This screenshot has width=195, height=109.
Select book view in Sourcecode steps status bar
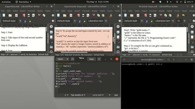pos(113,55)
